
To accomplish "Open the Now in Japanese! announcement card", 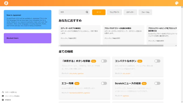I will click(27, 20).
